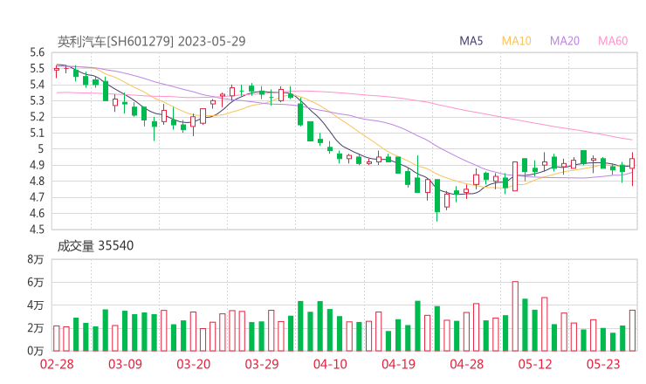
Task: Click the MA5 legend label
Action: [471, 41]
